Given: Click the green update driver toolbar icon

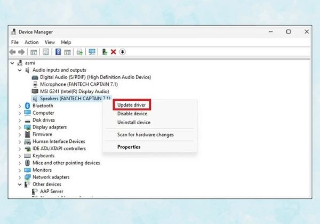Looking at the screenshot, I should pos(105,52).
